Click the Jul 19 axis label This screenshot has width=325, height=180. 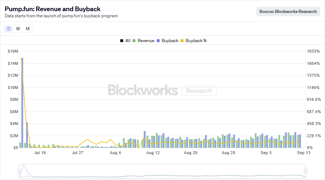click(40, 153)
